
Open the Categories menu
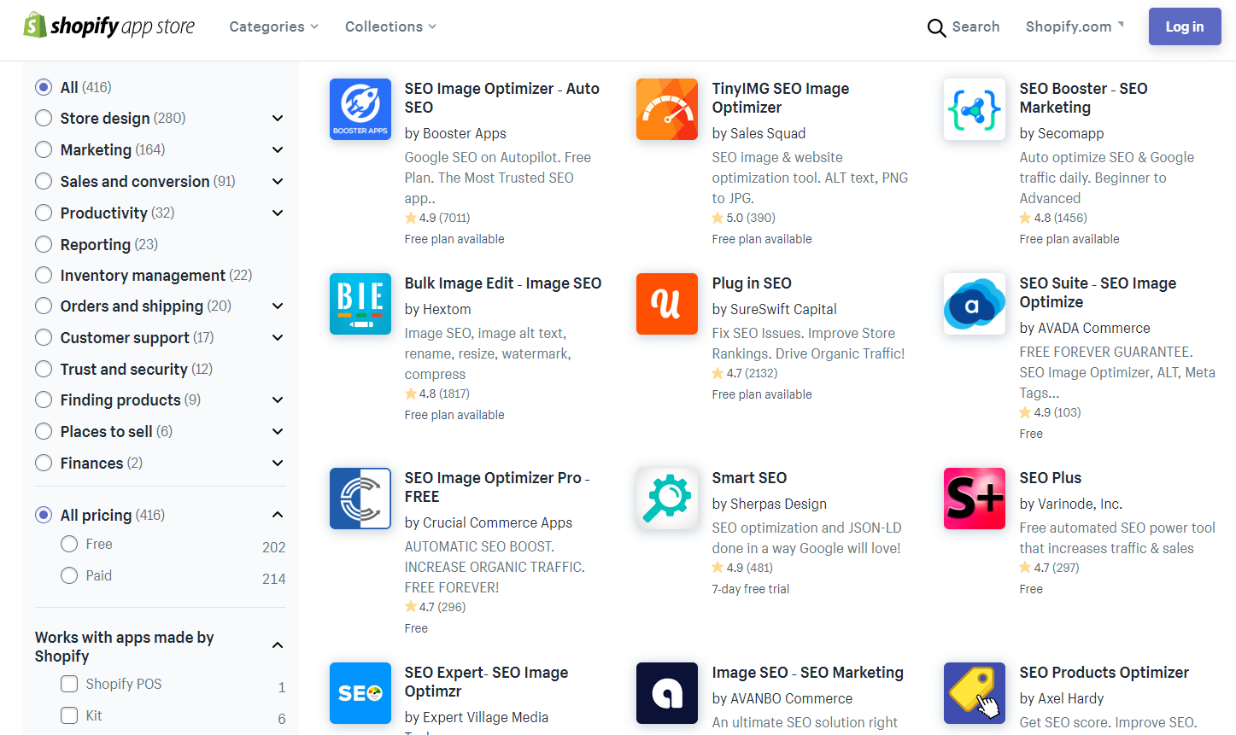273,26
